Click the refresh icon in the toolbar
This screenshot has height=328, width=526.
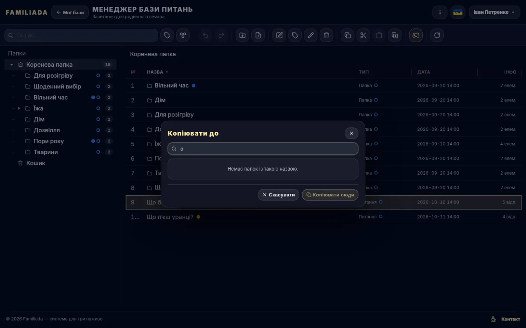coord(437,35)
